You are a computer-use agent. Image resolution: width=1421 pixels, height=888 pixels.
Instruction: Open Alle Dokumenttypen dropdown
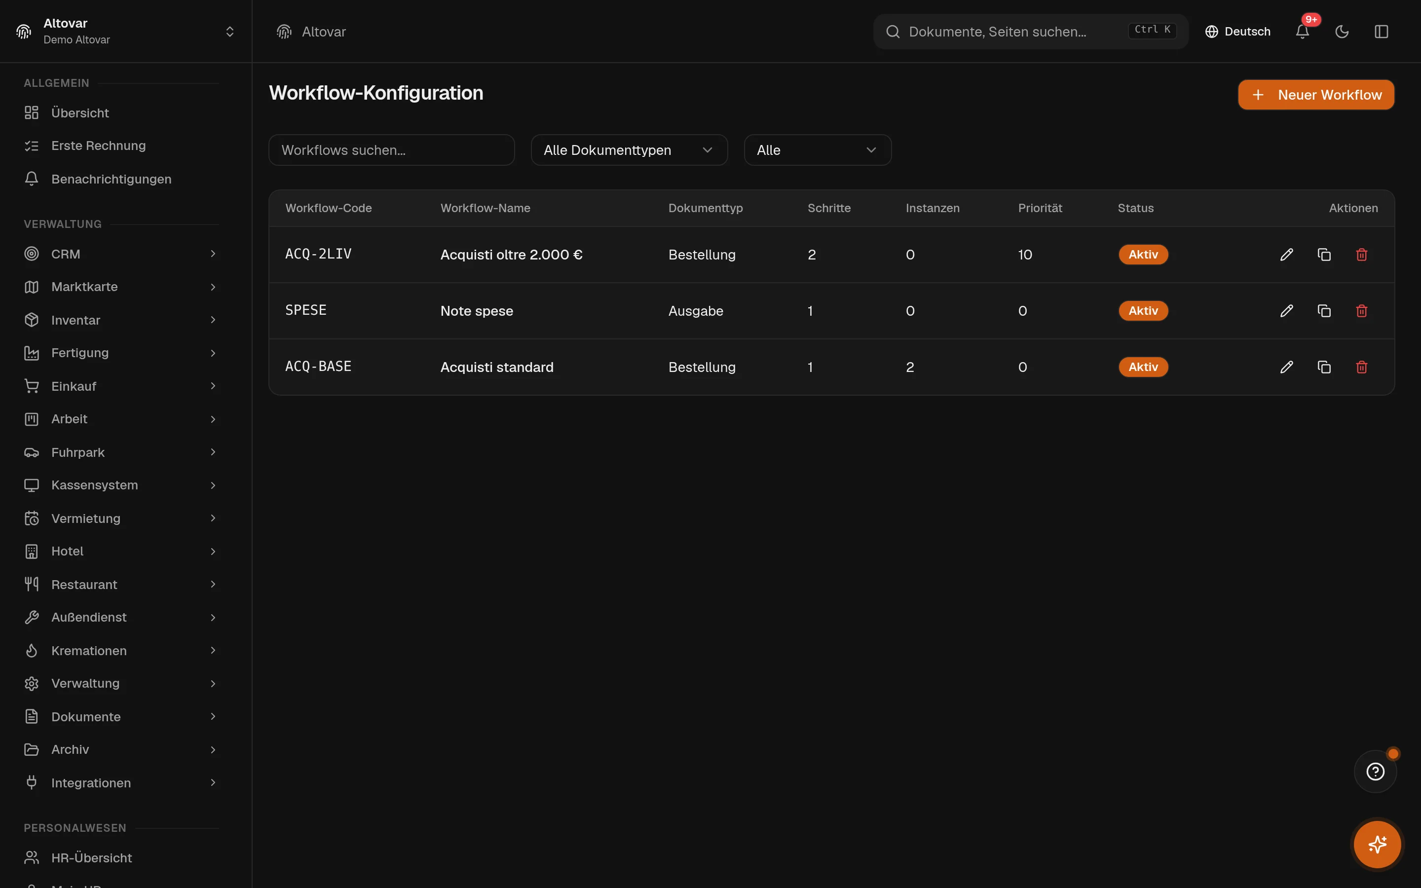pyautogui.click(x=629, y=150)
